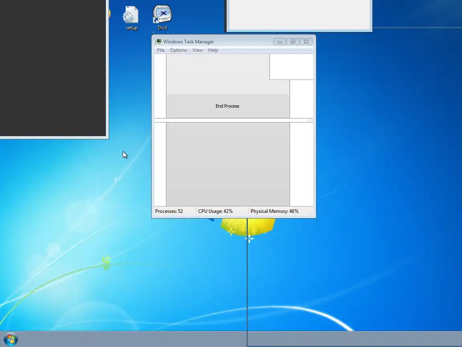462x347 pixels.
Task: Maximize the Windows Task Manager window
Action: [293, 42]
